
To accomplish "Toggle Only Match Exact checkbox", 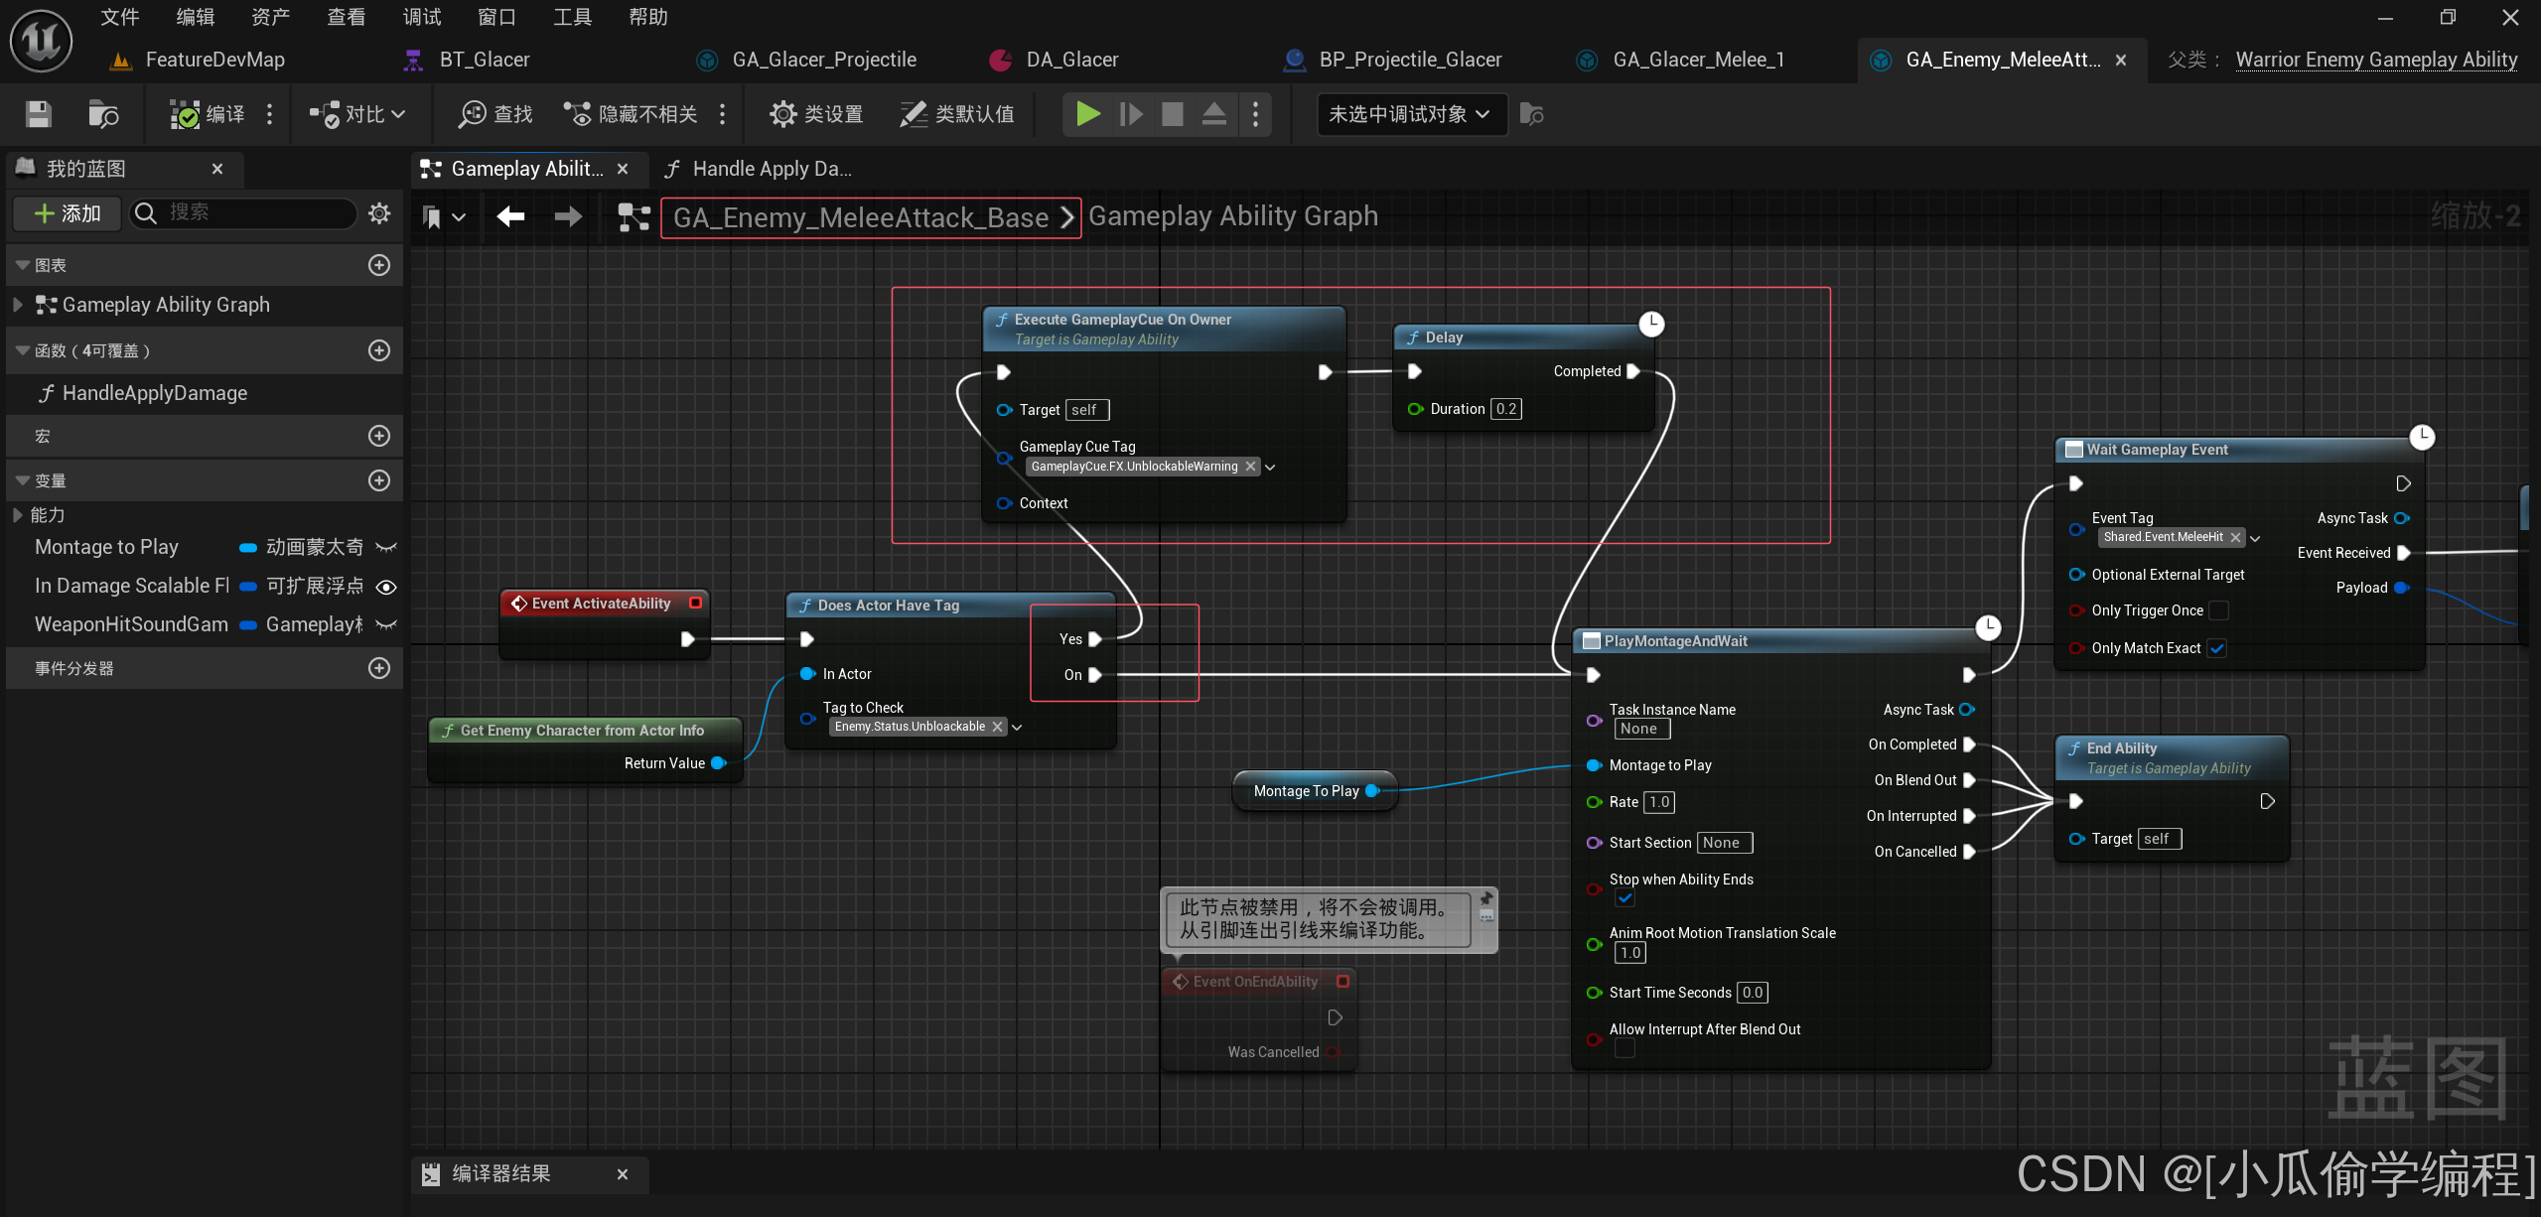I will (2217, 648).
